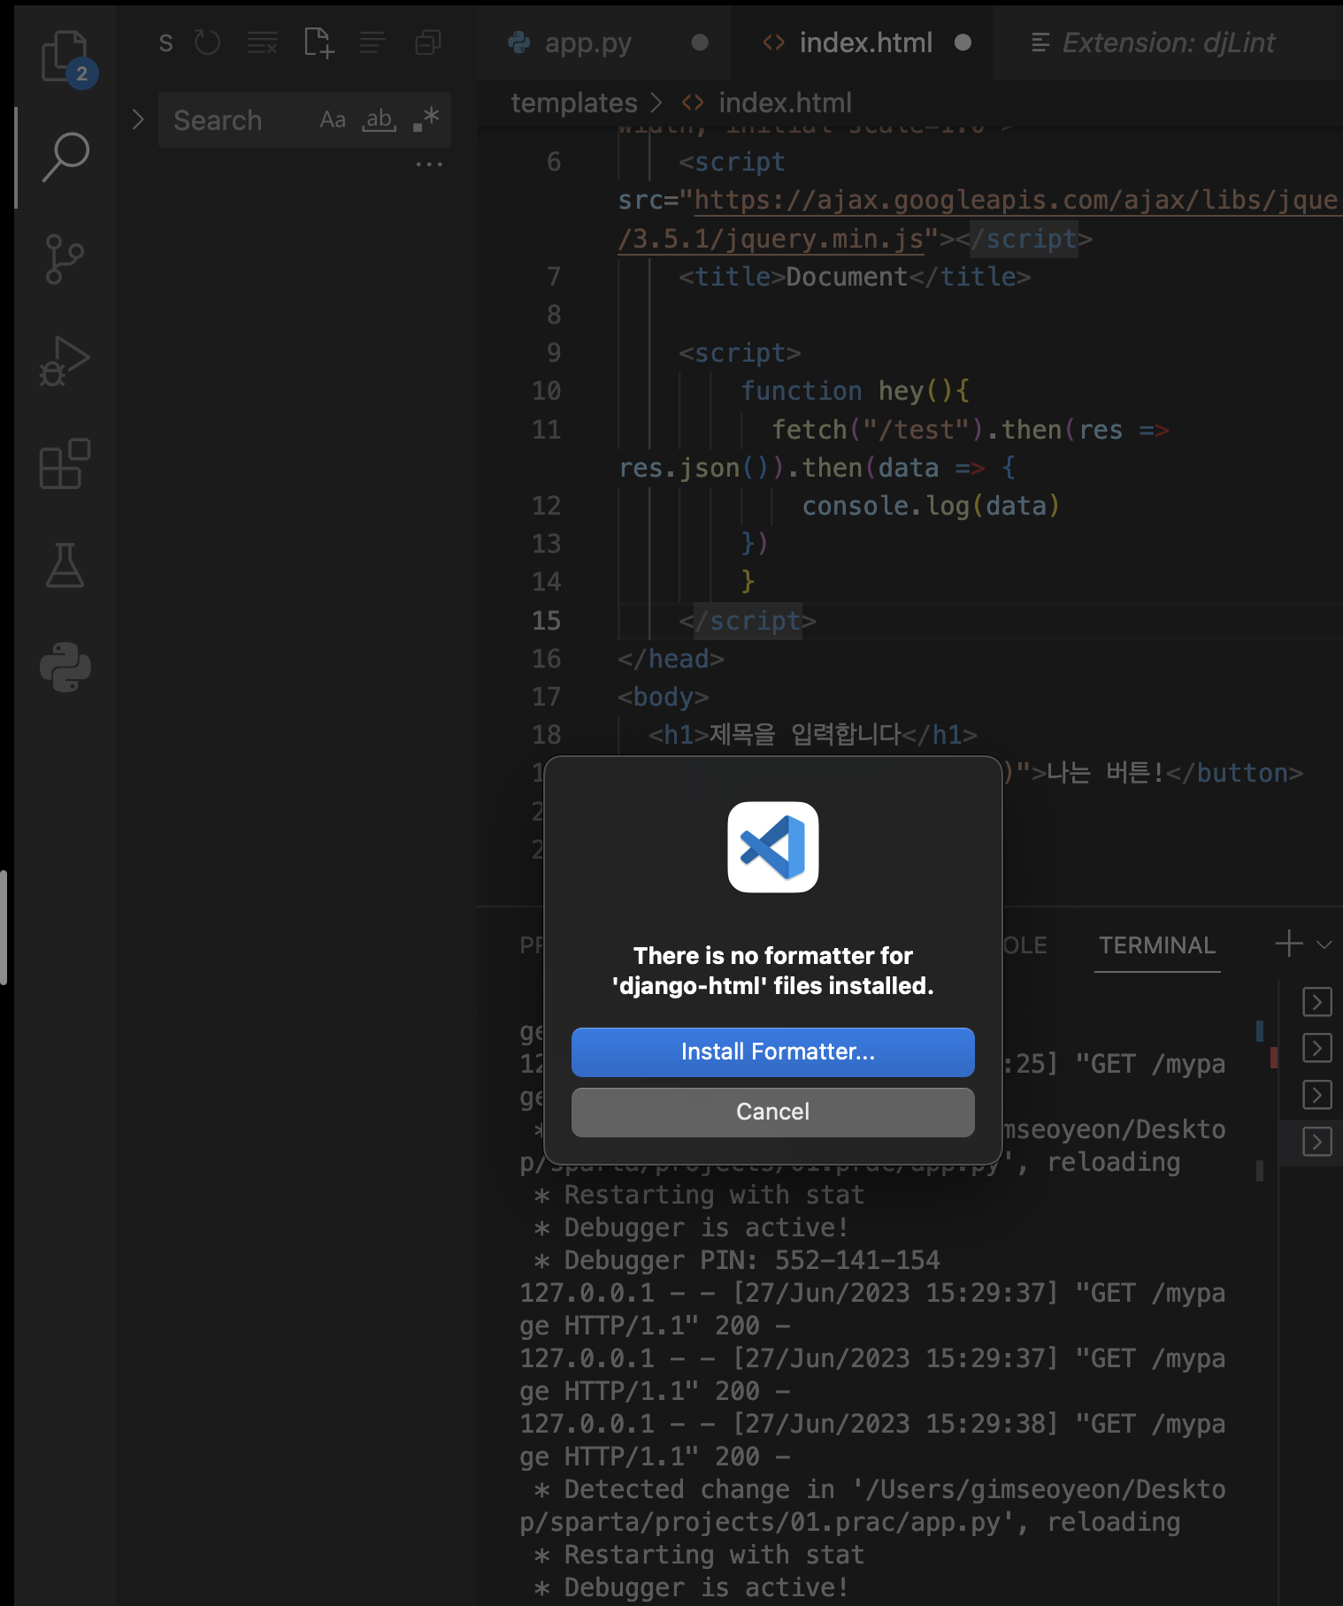Click the 'function hey(){' code line
This screenshot has width=1343, height=1606.
tap(855, 391)
